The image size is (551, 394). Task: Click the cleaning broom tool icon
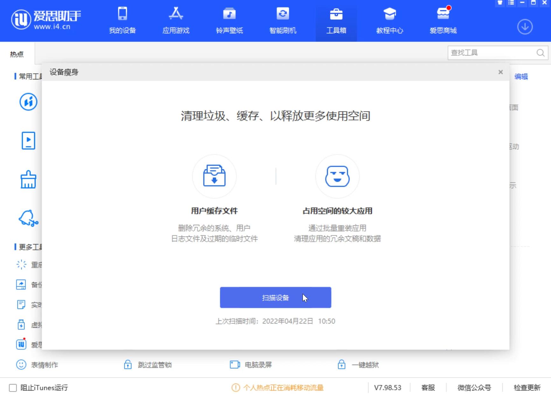pos(28,180)
